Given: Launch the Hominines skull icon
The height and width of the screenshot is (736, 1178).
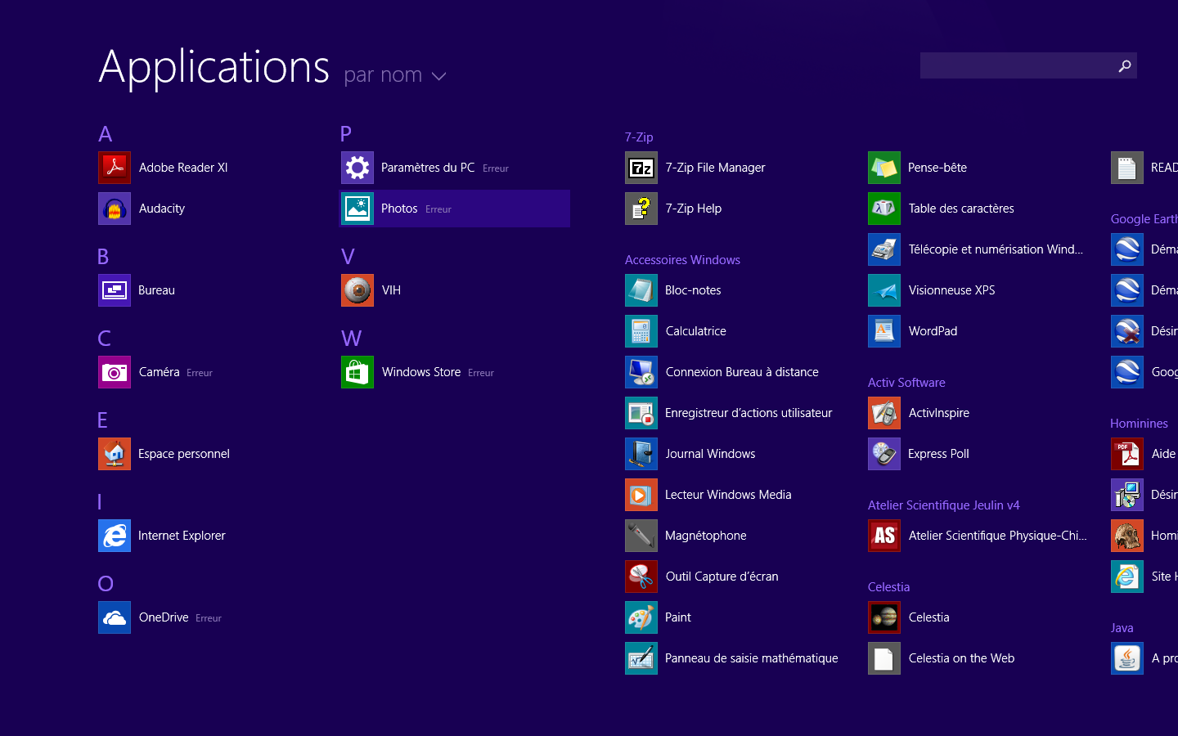Looking at the screenshot, I should click(x=1127, y=536).
